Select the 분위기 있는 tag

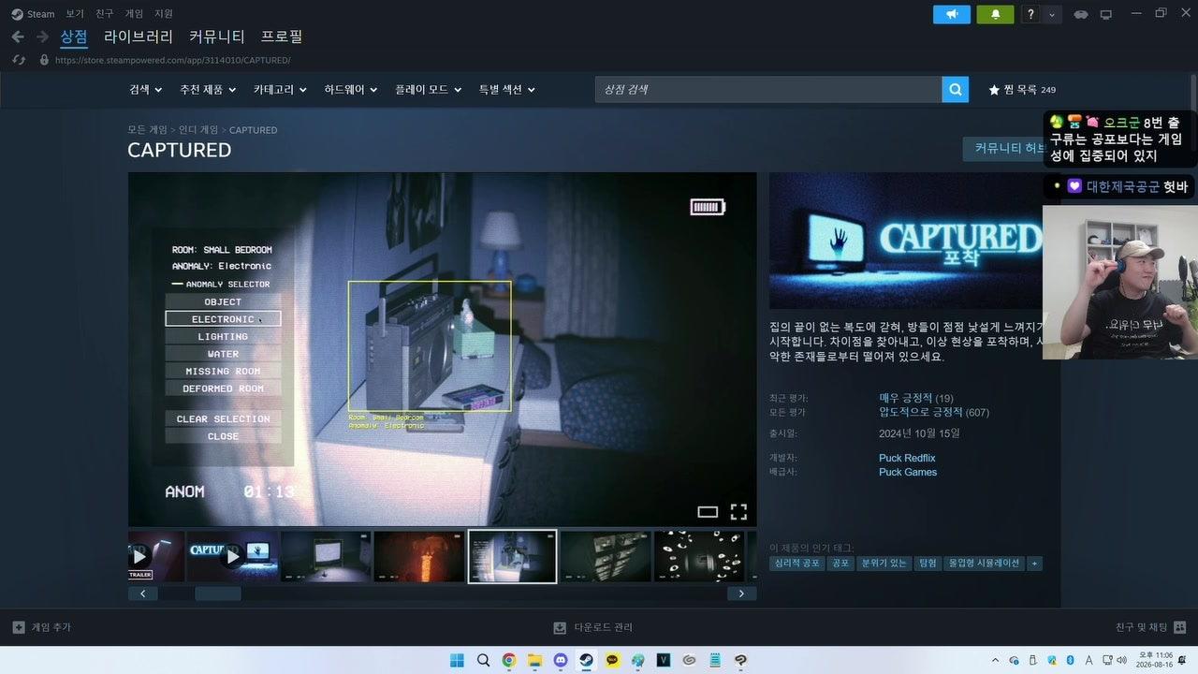click(884, 564)
